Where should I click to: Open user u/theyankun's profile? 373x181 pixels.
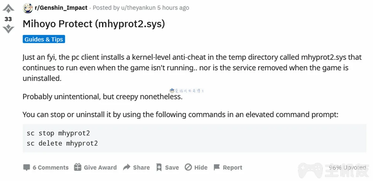139,8
